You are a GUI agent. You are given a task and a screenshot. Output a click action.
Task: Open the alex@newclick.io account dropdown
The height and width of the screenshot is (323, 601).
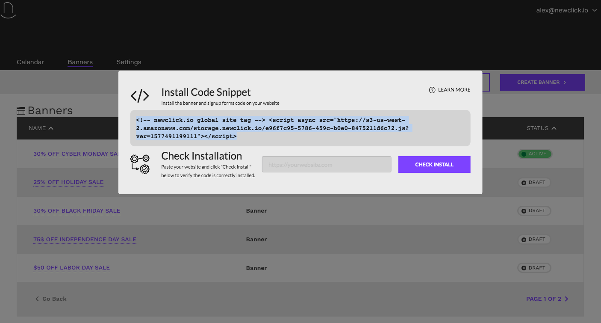click(566, 10)
